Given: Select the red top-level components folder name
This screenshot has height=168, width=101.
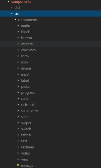Looking at the screenshot, I should tap(21, 1).
